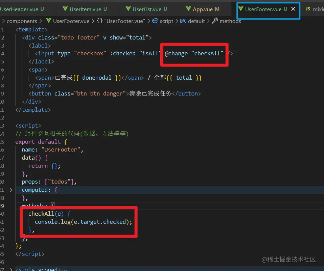The image size is (324, 271).
Task: Close the UserFooter.vue tab
Action: [x=293, y=9]
